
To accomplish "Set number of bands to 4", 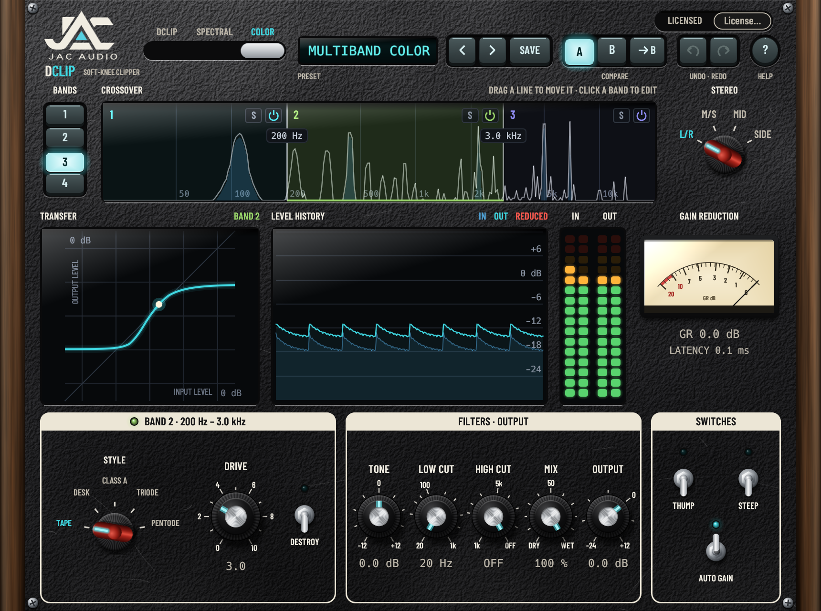I will pyautogui.click(x=65, y=183).
